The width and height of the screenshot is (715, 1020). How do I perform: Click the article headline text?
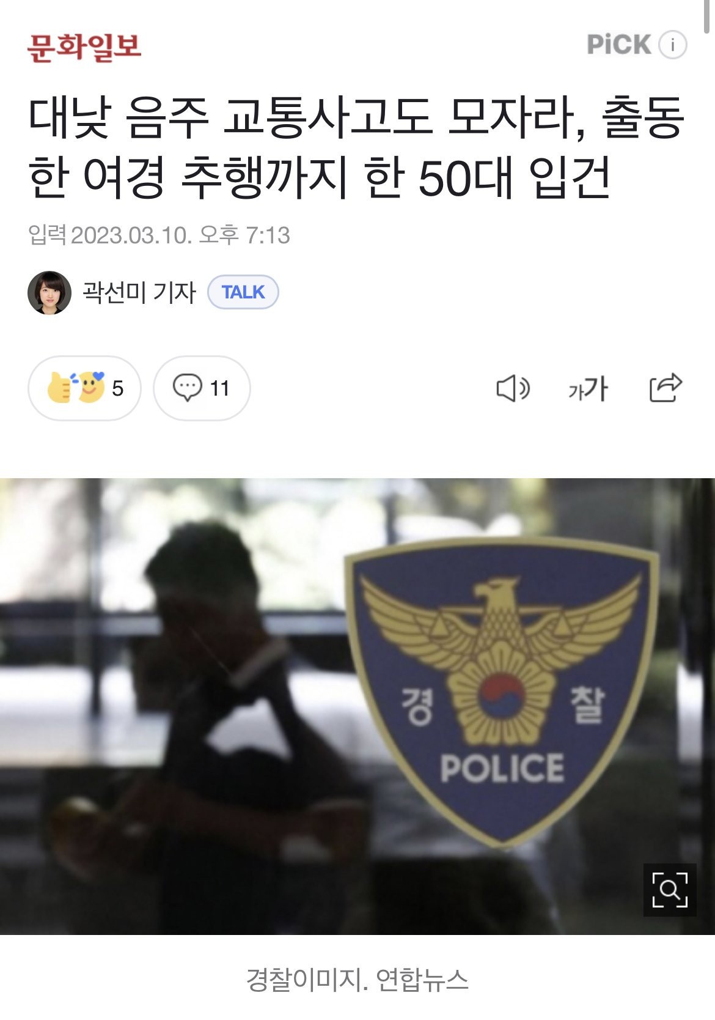click(x=356, y=147)
